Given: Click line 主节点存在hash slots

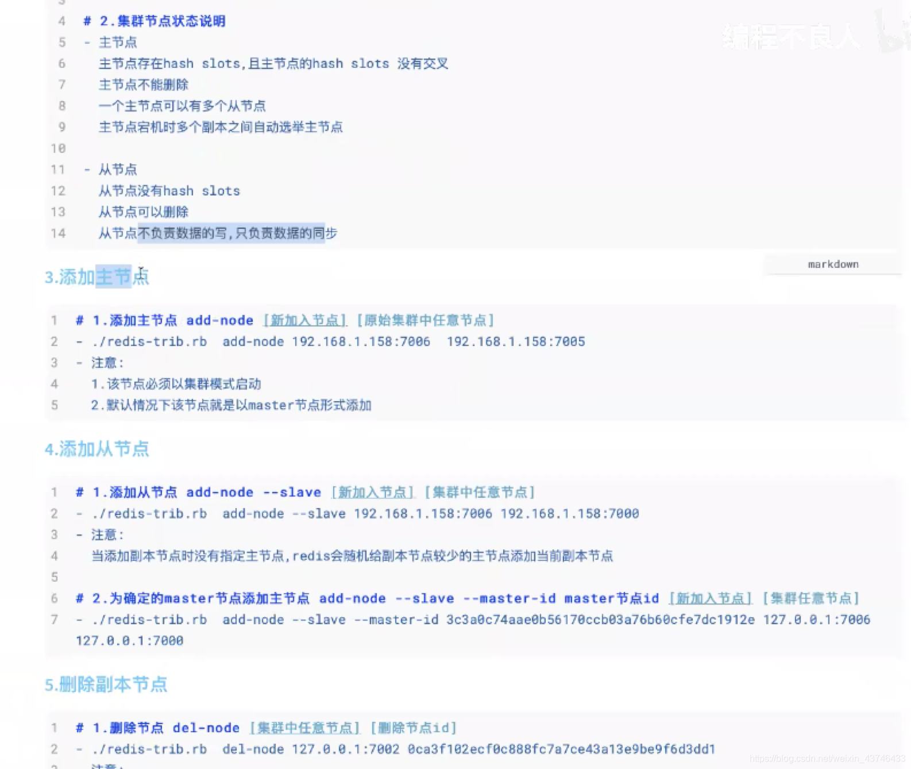Looking at the screenshot, I should 273,64.
